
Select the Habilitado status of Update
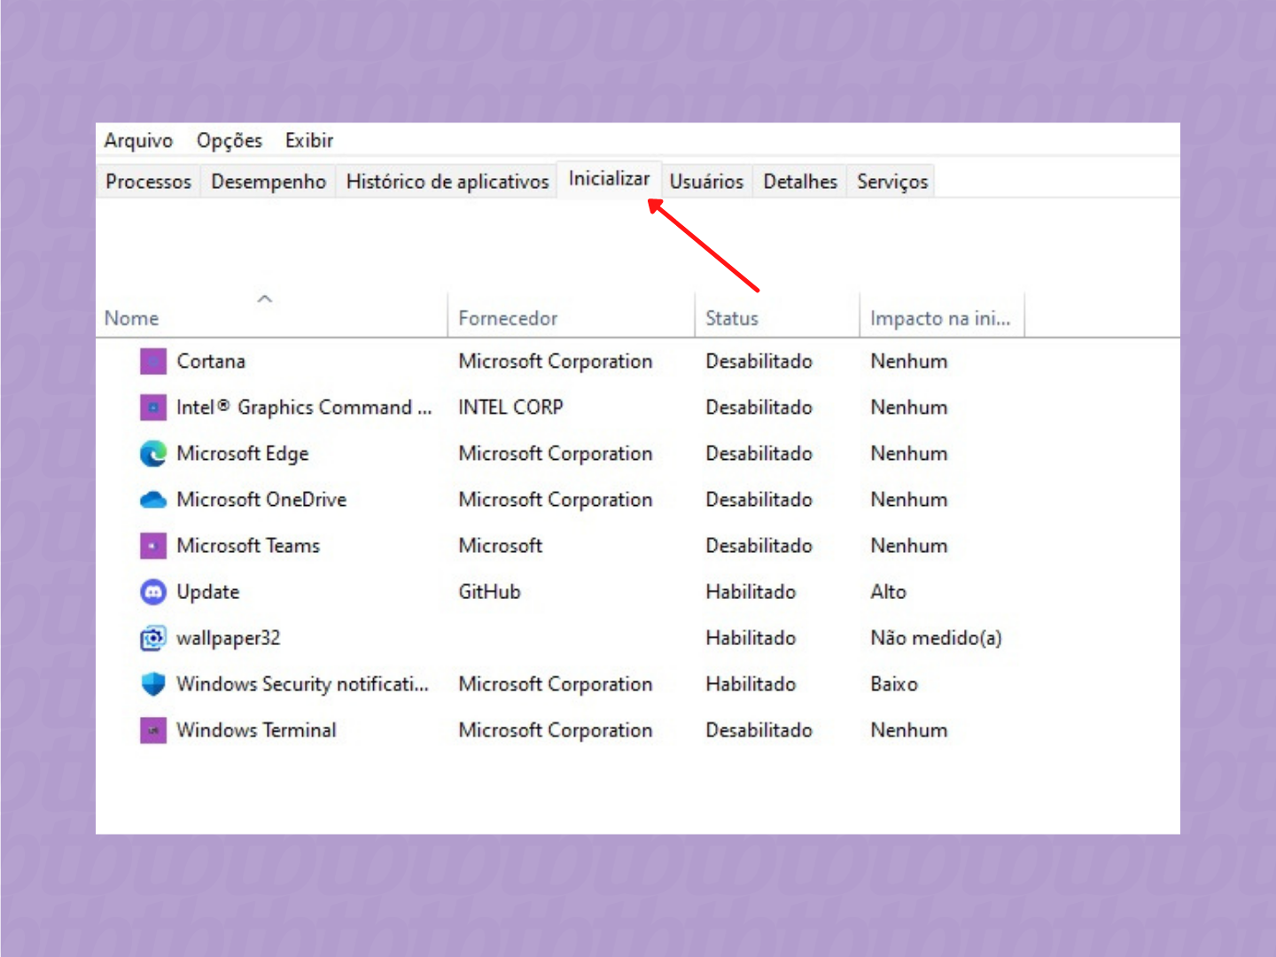pyautogui.click(x=750, y=592)
